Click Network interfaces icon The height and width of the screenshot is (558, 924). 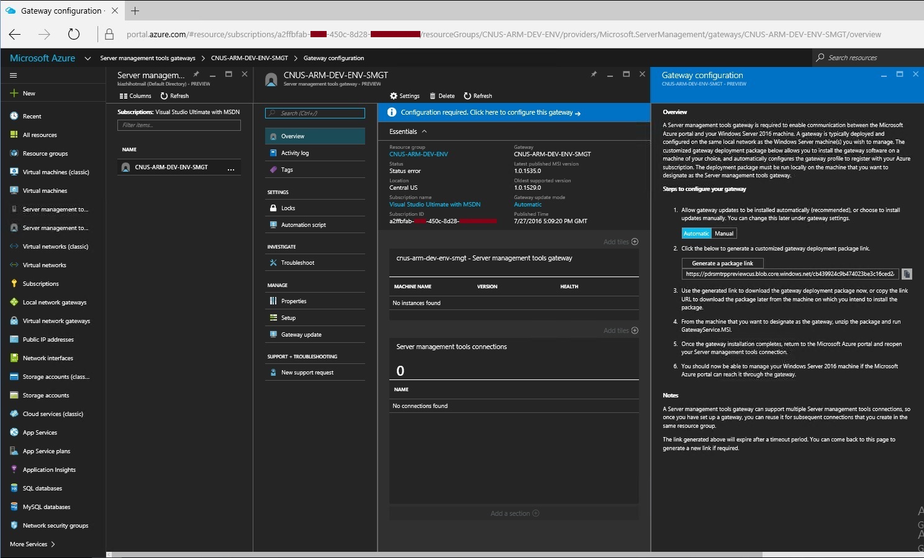pos(14,358)
